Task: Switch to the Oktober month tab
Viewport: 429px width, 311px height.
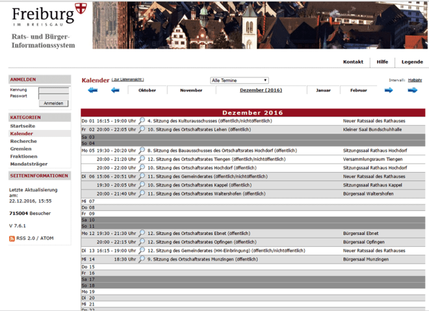Action: click(x=147, y=90)
